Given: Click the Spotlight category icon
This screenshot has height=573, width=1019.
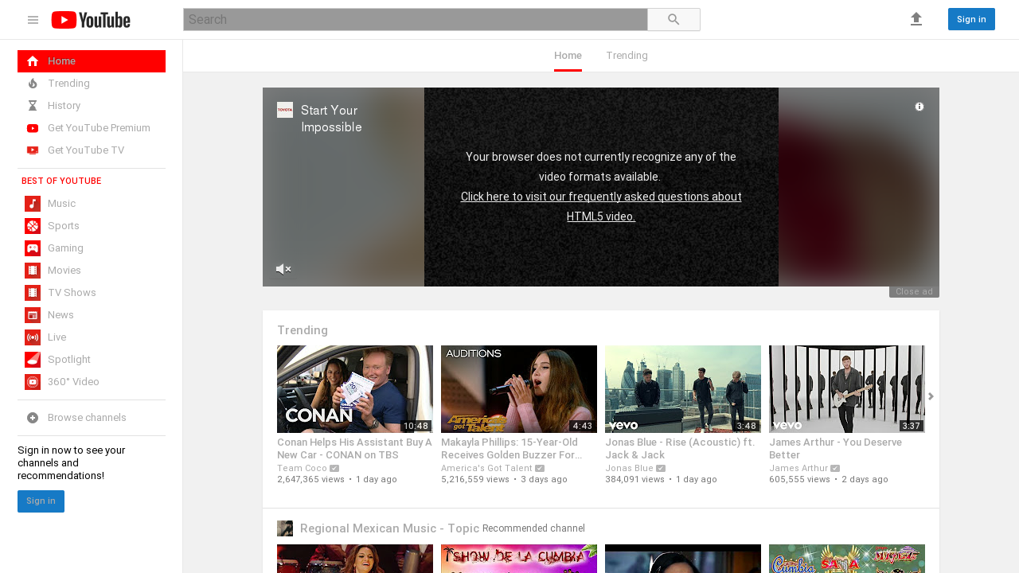Looking at the screenshot, I should coord(33,360).
